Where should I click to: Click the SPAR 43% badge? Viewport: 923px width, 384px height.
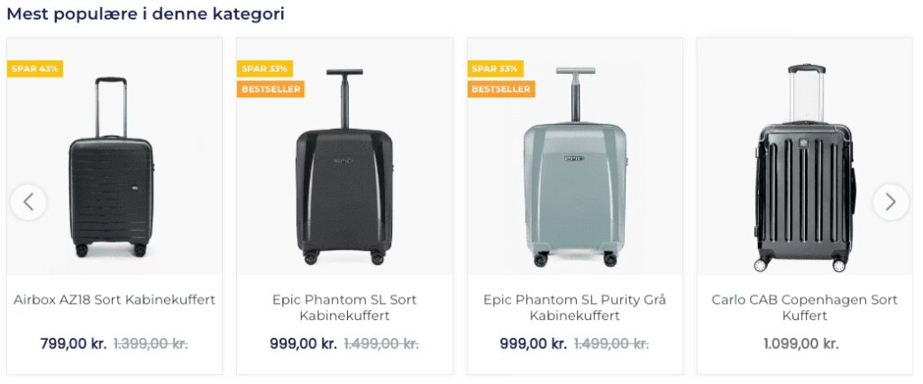[x=36, y=69]
